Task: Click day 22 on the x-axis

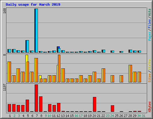Action: coord(103,116)
